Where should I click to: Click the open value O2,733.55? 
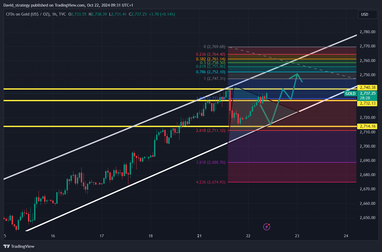coord(77,14)
